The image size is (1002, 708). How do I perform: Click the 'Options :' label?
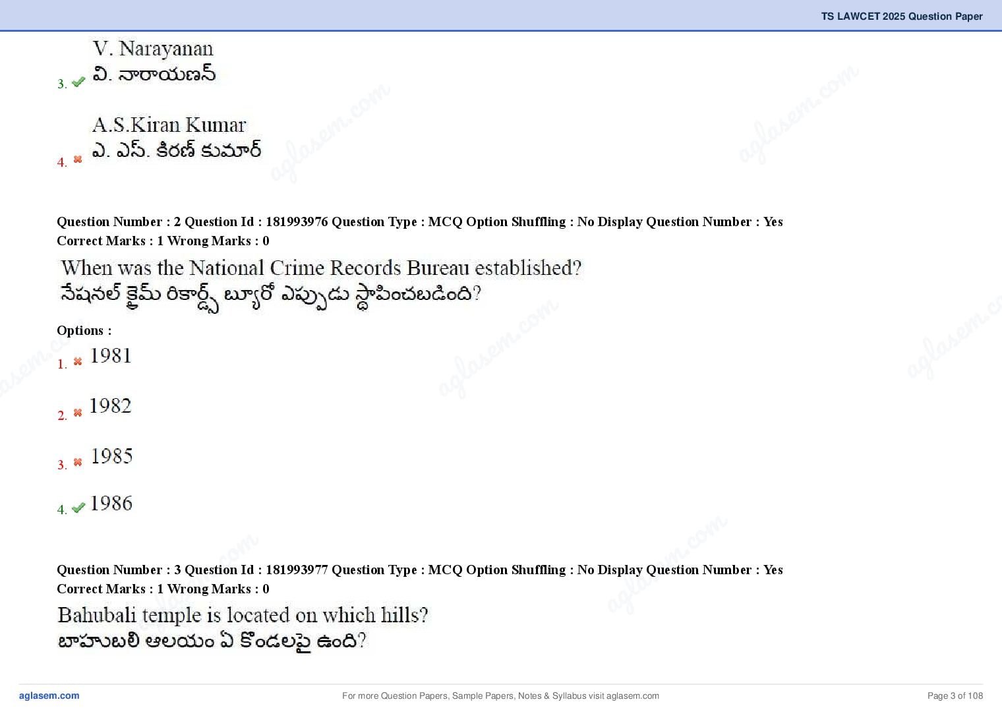coord(84,330)
